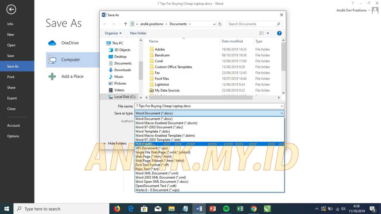Open the view options dropdown arrow
Viewport: 381px width, 214px height.
click(268, 33)
